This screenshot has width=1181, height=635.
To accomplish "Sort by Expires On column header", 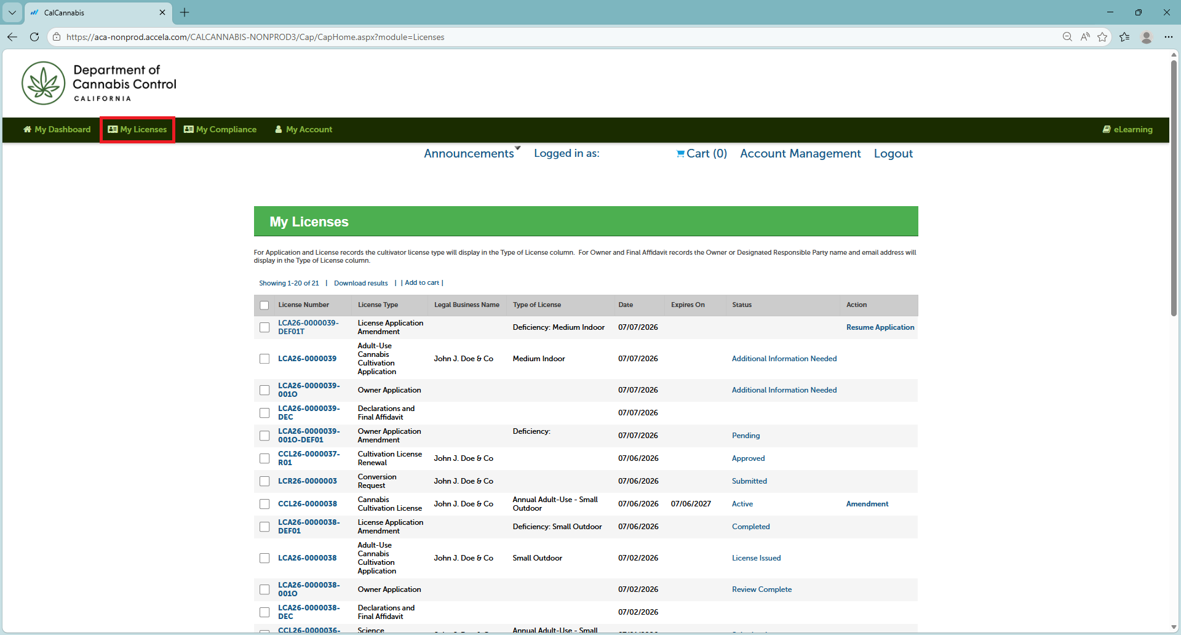I will pos(688,305).
